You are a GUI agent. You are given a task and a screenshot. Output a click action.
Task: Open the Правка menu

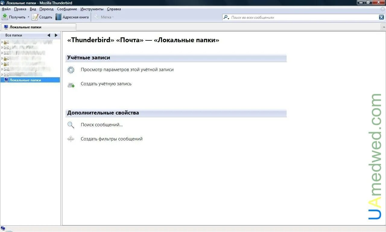coord(20,9)
